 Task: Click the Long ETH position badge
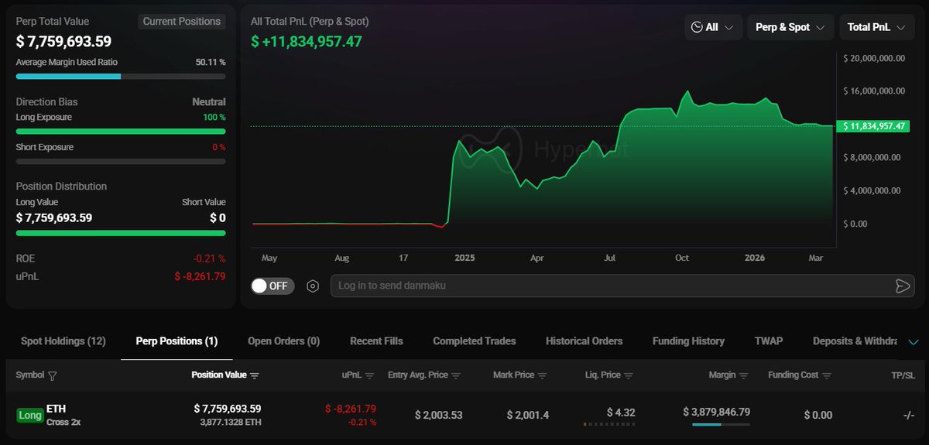coord(30,416)
